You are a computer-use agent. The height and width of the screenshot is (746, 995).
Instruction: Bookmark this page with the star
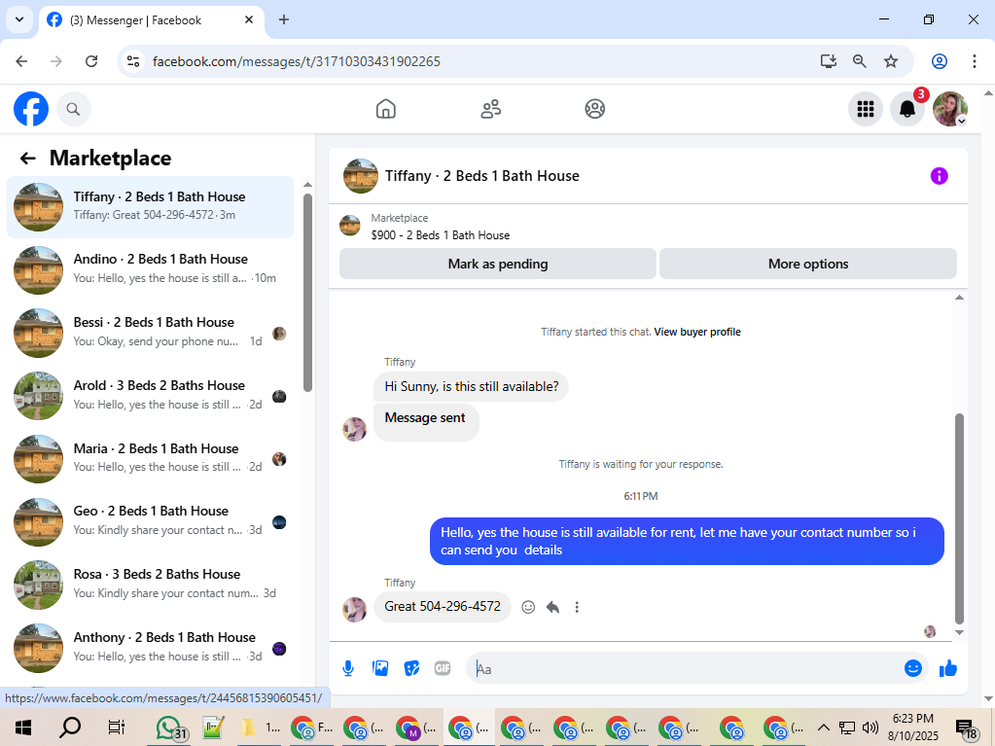tap(891, 61)
